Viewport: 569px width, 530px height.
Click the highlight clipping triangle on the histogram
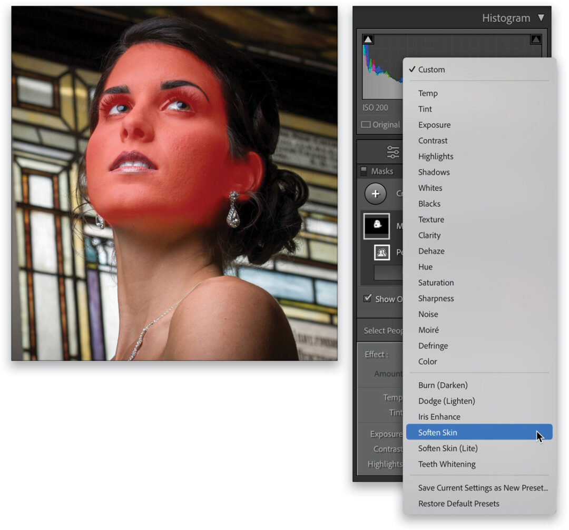pos(536,38)
